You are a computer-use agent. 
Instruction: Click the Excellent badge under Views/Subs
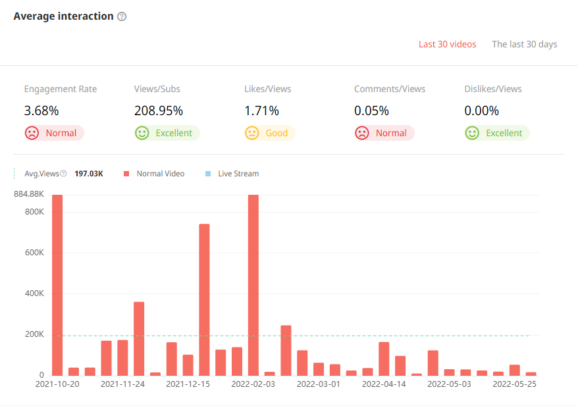174,133
